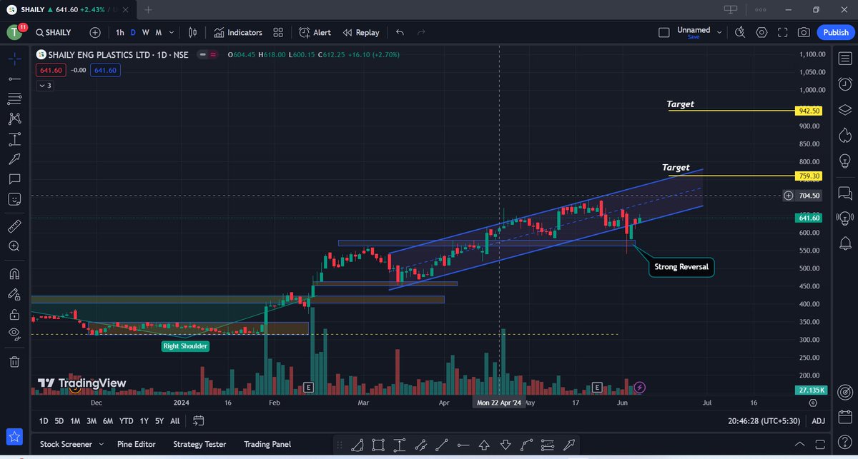Create a new Alert
The height and width of the screenshot is (459, 858).
[315, 32]
